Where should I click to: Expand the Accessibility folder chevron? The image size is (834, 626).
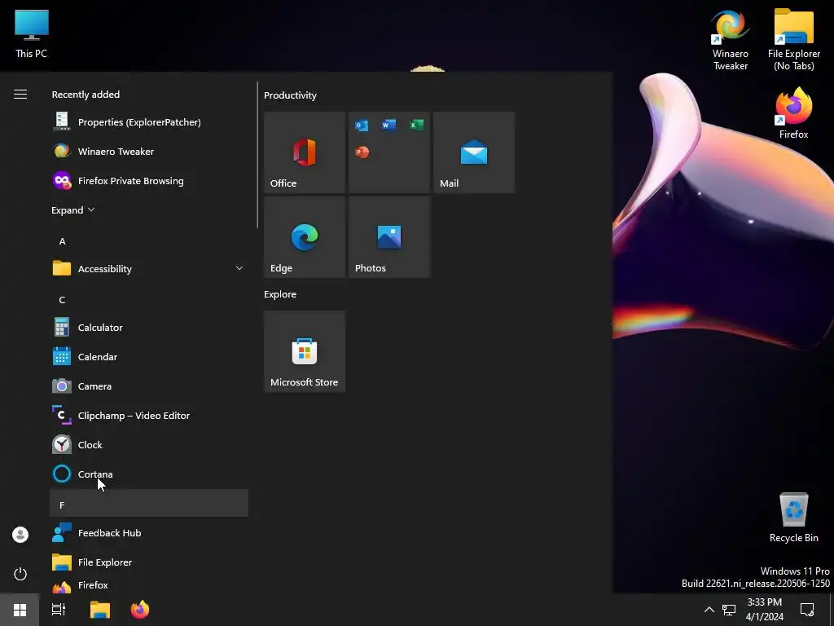coord(239,268)
